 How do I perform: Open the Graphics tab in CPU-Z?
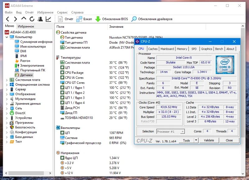click(207, 49)
